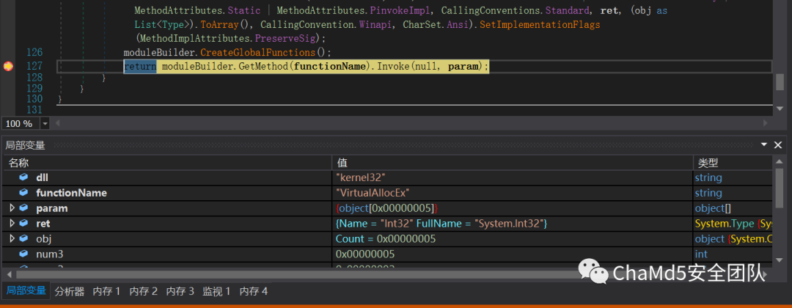This screenshot has width=792, height=308.
Task: Click the variable icon beside num3
Action: click(23, 254)
